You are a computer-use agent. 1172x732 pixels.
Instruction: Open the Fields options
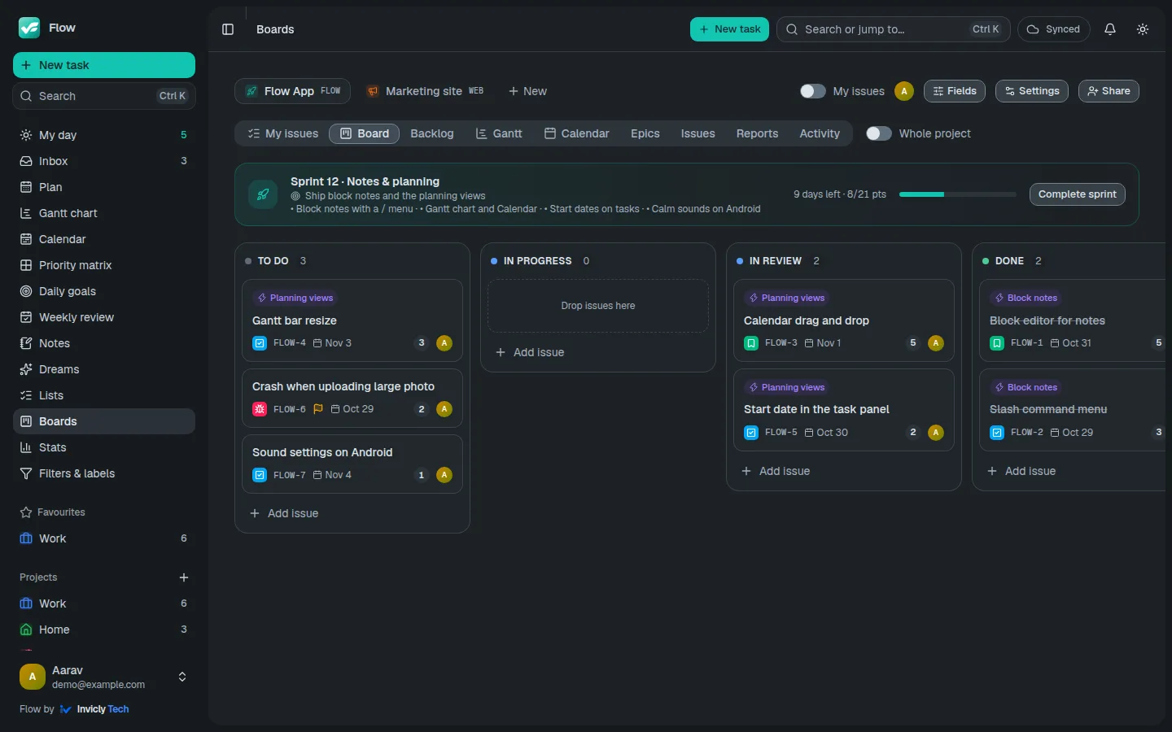click(x=955, y=91)
